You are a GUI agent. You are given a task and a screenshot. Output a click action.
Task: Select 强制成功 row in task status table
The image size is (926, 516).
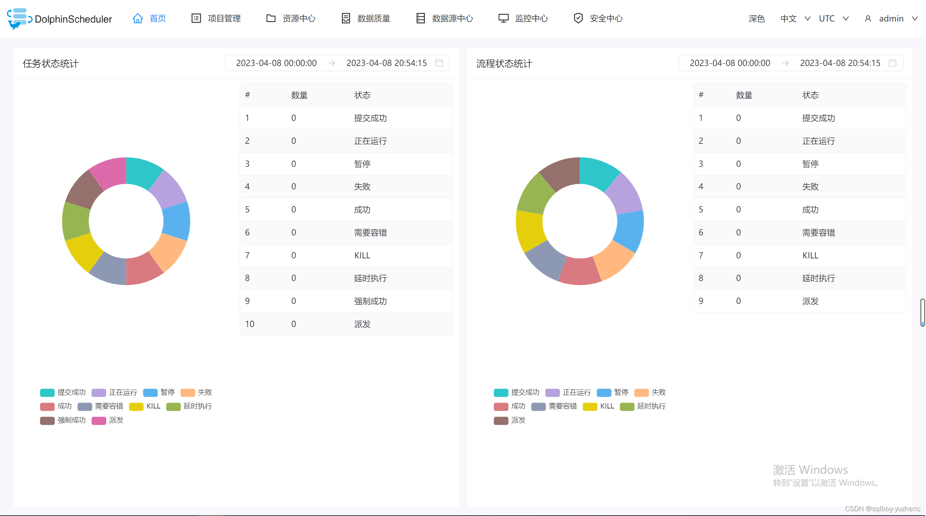pyautogui.click(x=346, y=301)
